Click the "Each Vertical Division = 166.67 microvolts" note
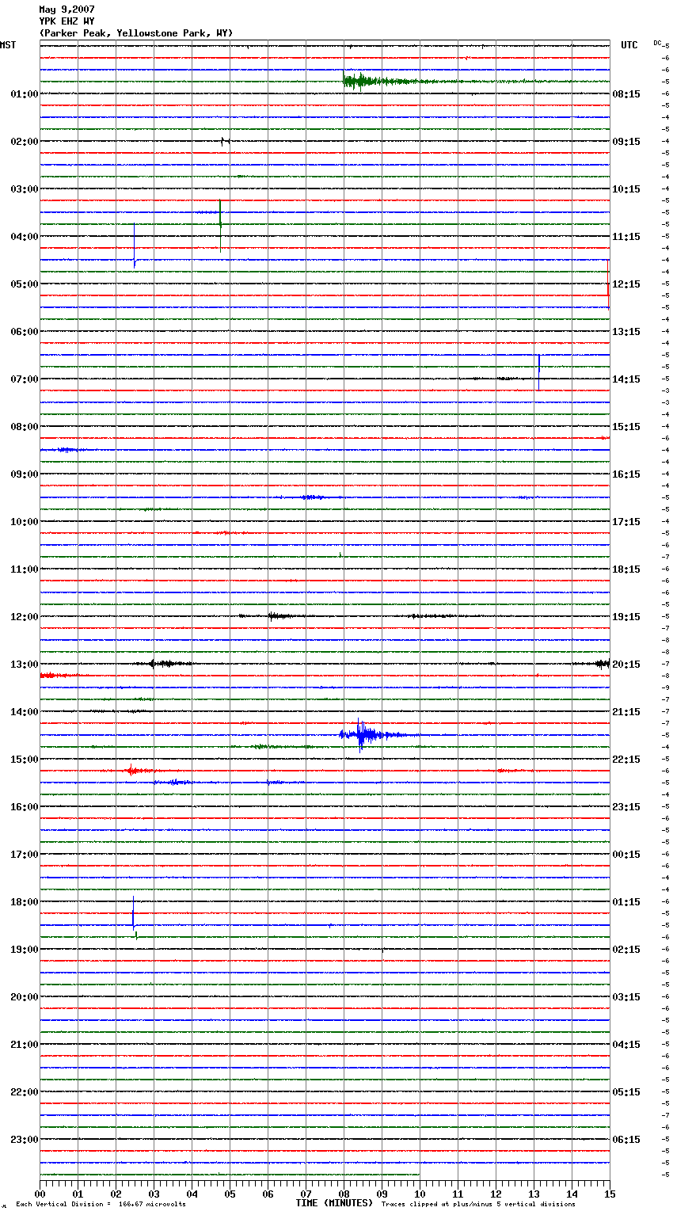 (101, 1204)
